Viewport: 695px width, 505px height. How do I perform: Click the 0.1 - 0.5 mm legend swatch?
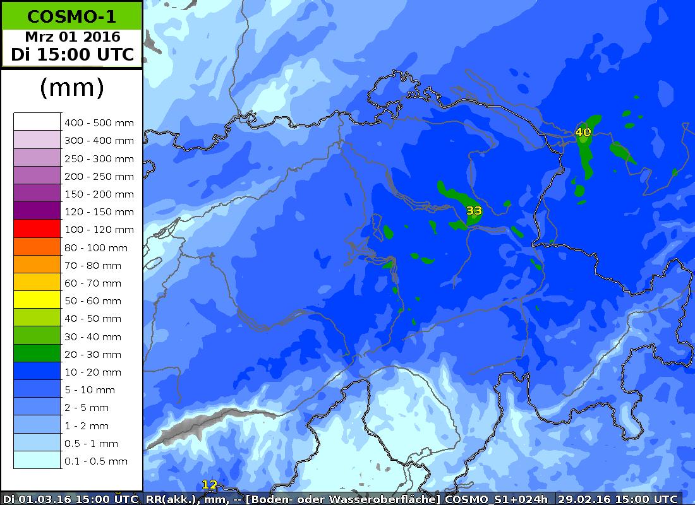point(37,460)
